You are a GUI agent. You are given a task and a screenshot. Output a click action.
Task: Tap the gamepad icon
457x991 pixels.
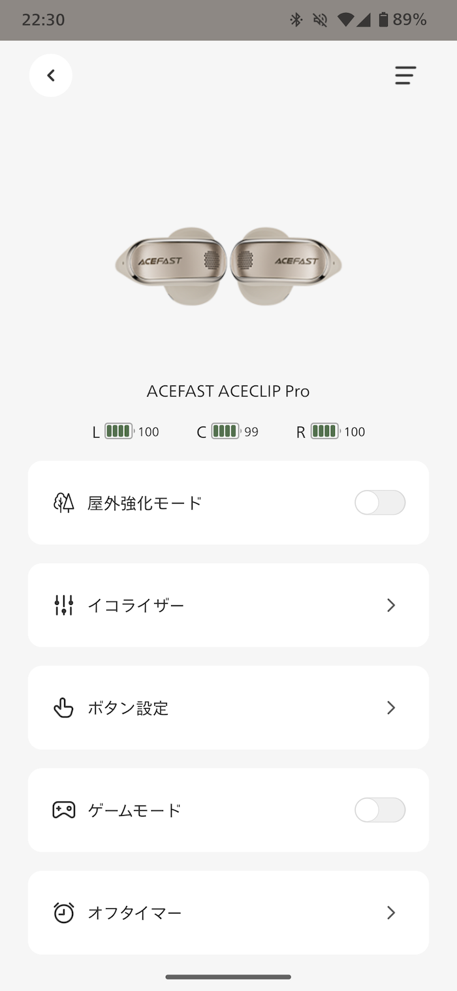pyautogui.click(x=63, y=810)
